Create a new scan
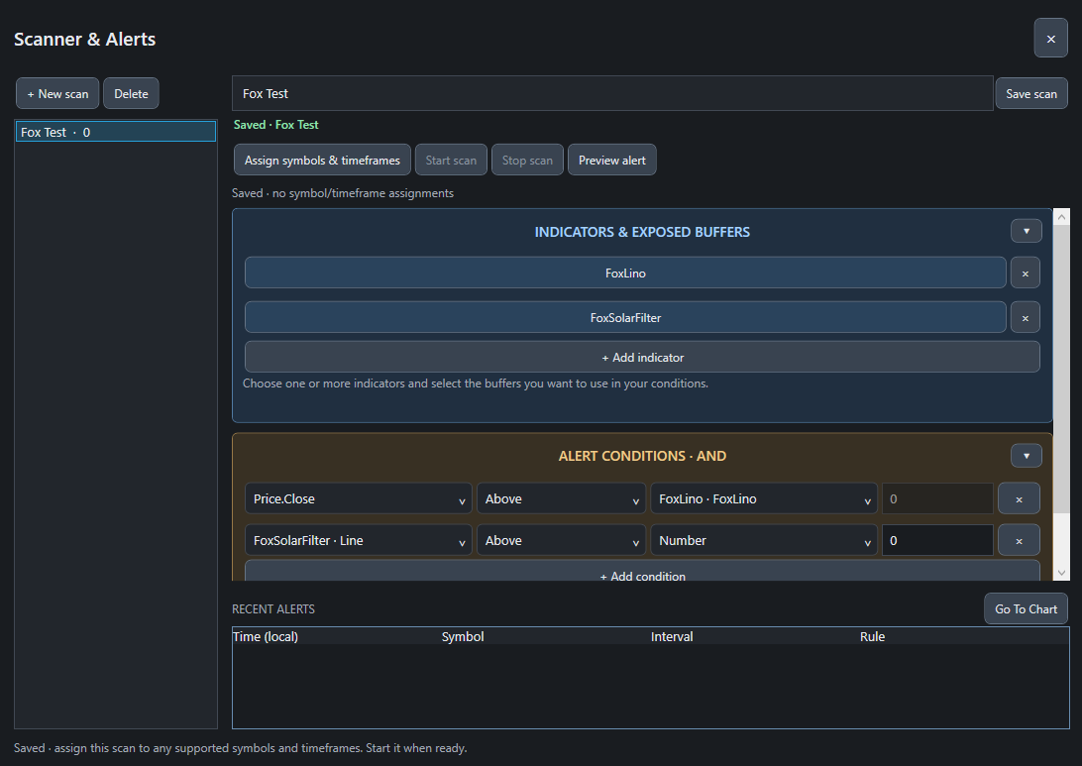 pos(57,94)
